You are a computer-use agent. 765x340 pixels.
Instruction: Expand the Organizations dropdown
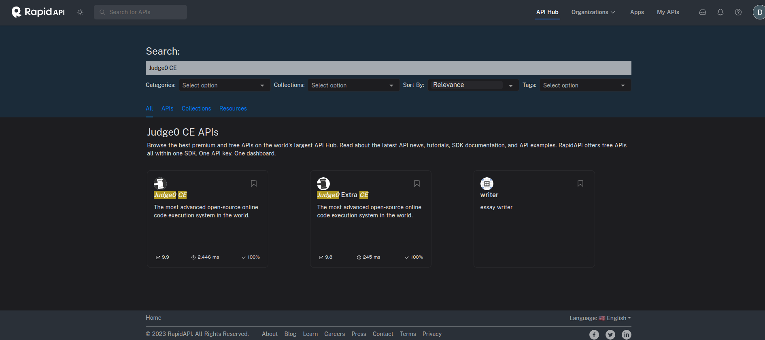tap(593, 12)
